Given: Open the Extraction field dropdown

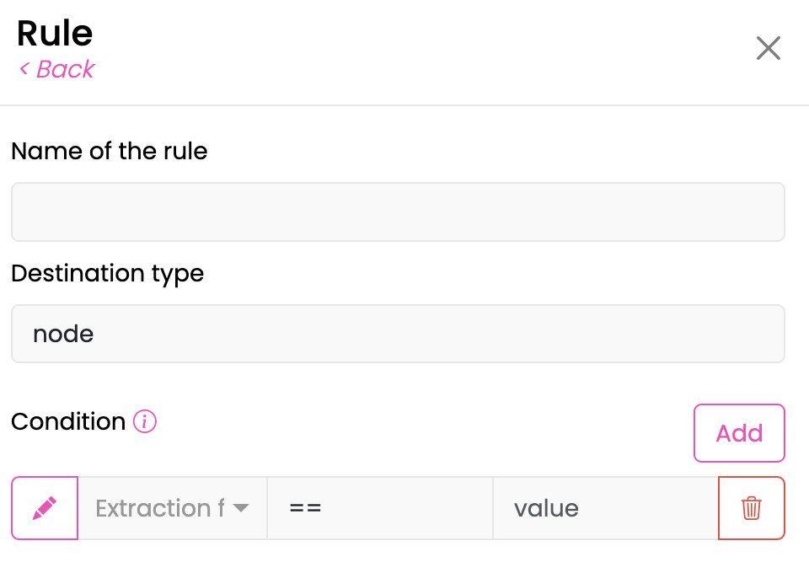Looking at the screenshot, I should pos(172,508).
